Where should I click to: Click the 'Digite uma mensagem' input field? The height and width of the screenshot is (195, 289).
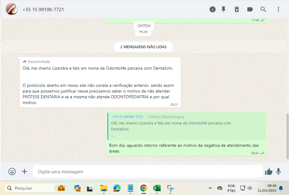click(x=147, y=171)
